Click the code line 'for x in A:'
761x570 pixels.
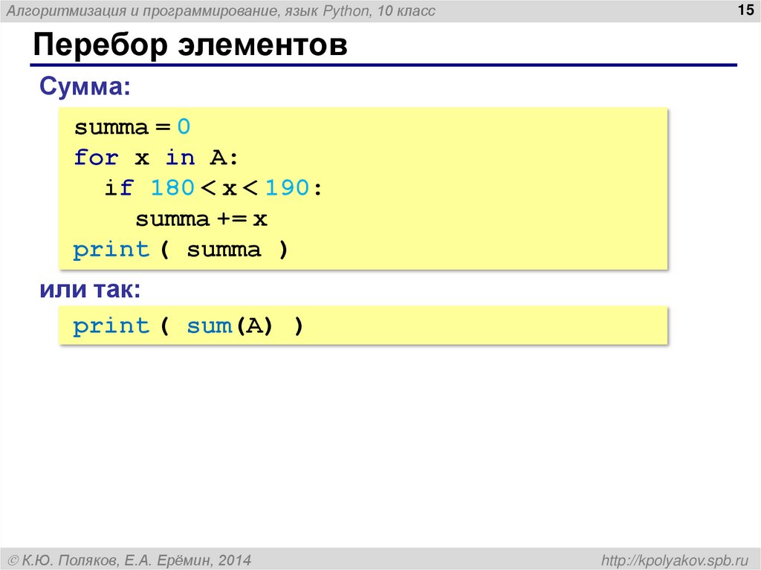click(156, 158)
